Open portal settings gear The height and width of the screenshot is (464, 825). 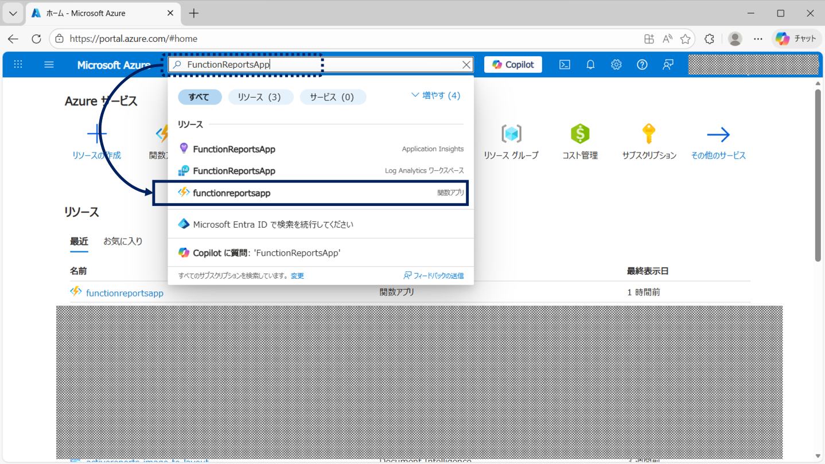(616, 65)
